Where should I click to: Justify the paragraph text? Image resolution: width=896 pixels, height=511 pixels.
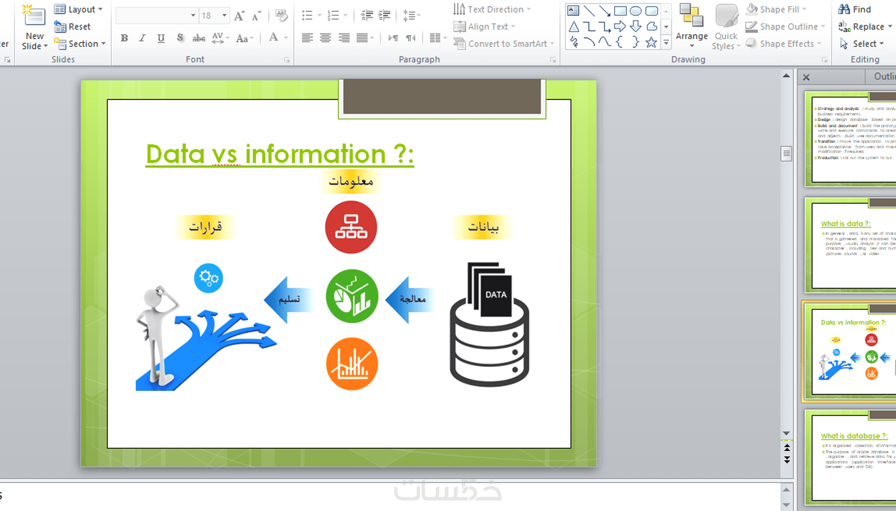tap(362, 38)
